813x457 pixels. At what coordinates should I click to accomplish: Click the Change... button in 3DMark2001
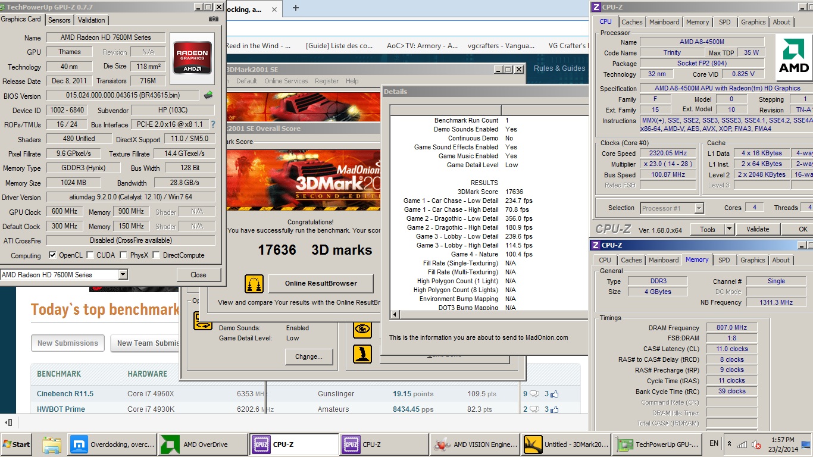(x=308, y=357)
